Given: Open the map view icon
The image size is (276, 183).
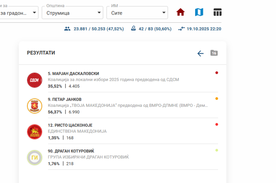Looking at the screenshot, I should pyautogui.click(x=199, y=12).
